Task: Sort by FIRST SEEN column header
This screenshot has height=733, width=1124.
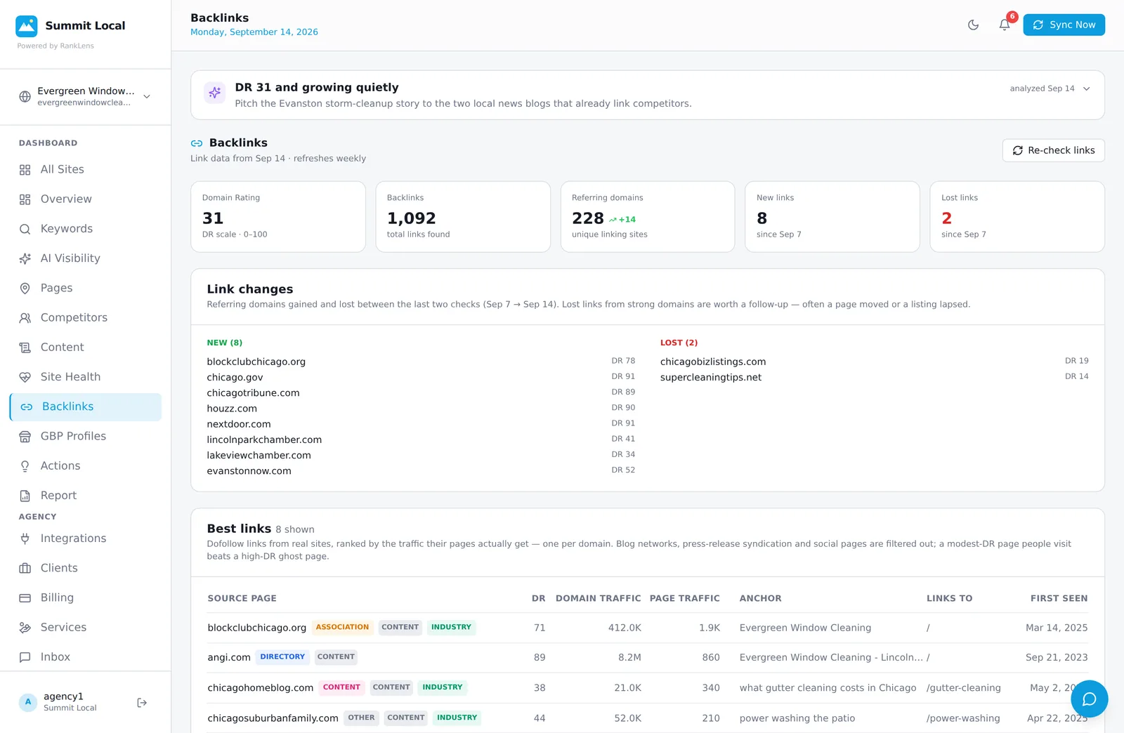Action: [1059, 598]
